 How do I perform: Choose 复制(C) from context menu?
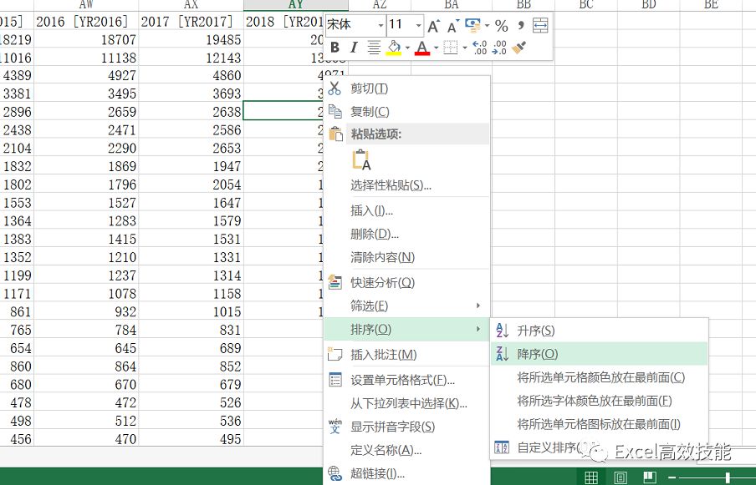(x=407, y=112)
